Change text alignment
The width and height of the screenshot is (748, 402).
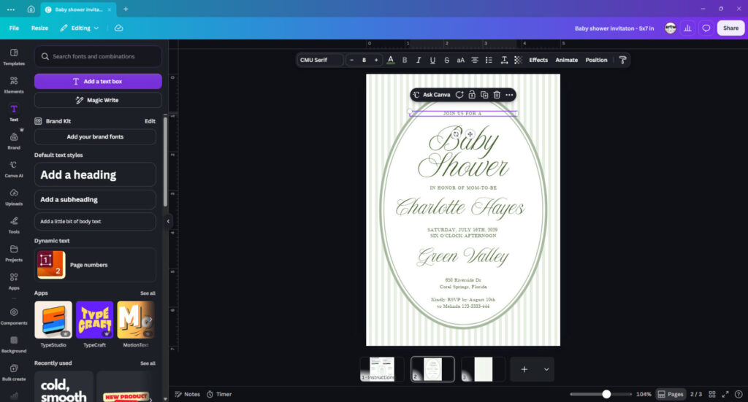tap(475, 60)
